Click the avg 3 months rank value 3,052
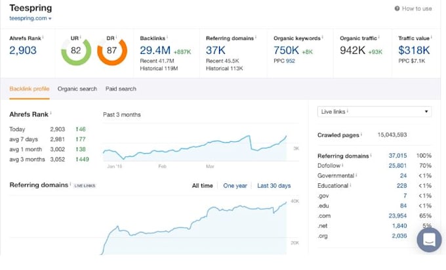The image size is (446, 270). pyautogui.click(x=58, y=160)
